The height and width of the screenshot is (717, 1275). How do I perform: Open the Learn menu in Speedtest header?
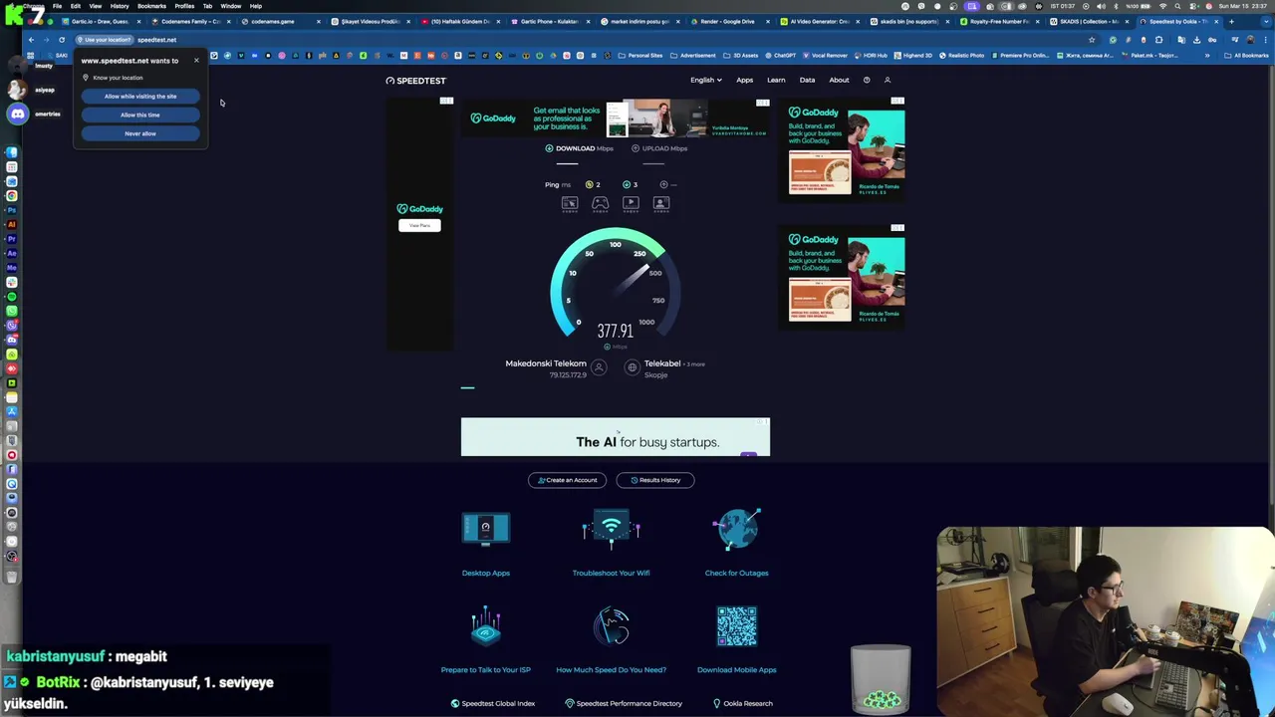point(776,80)
